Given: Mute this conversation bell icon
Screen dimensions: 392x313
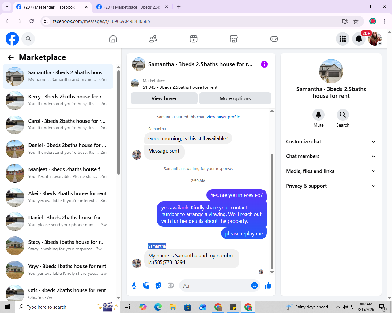Looking at the screenshot, I should [318, 115].
